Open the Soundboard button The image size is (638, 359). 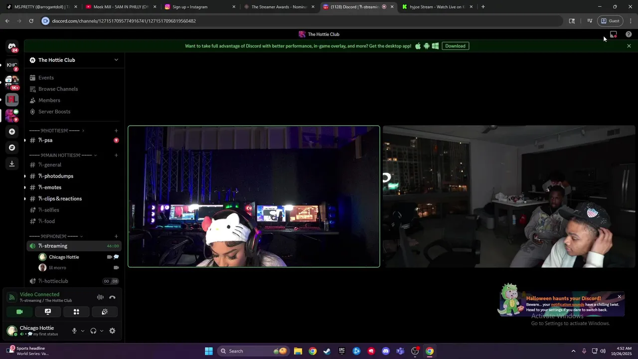[105, 312]
